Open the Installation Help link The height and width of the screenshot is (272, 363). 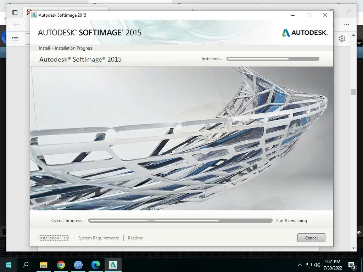(x=54, y=238)
